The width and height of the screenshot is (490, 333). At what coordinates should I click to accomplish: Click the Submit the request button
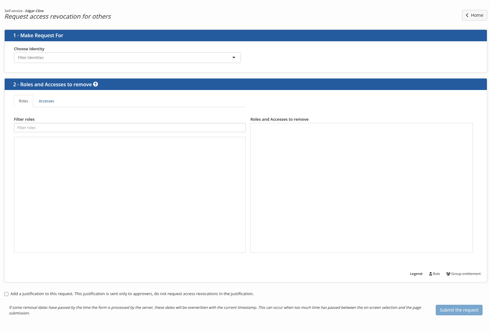coord(459,310)
